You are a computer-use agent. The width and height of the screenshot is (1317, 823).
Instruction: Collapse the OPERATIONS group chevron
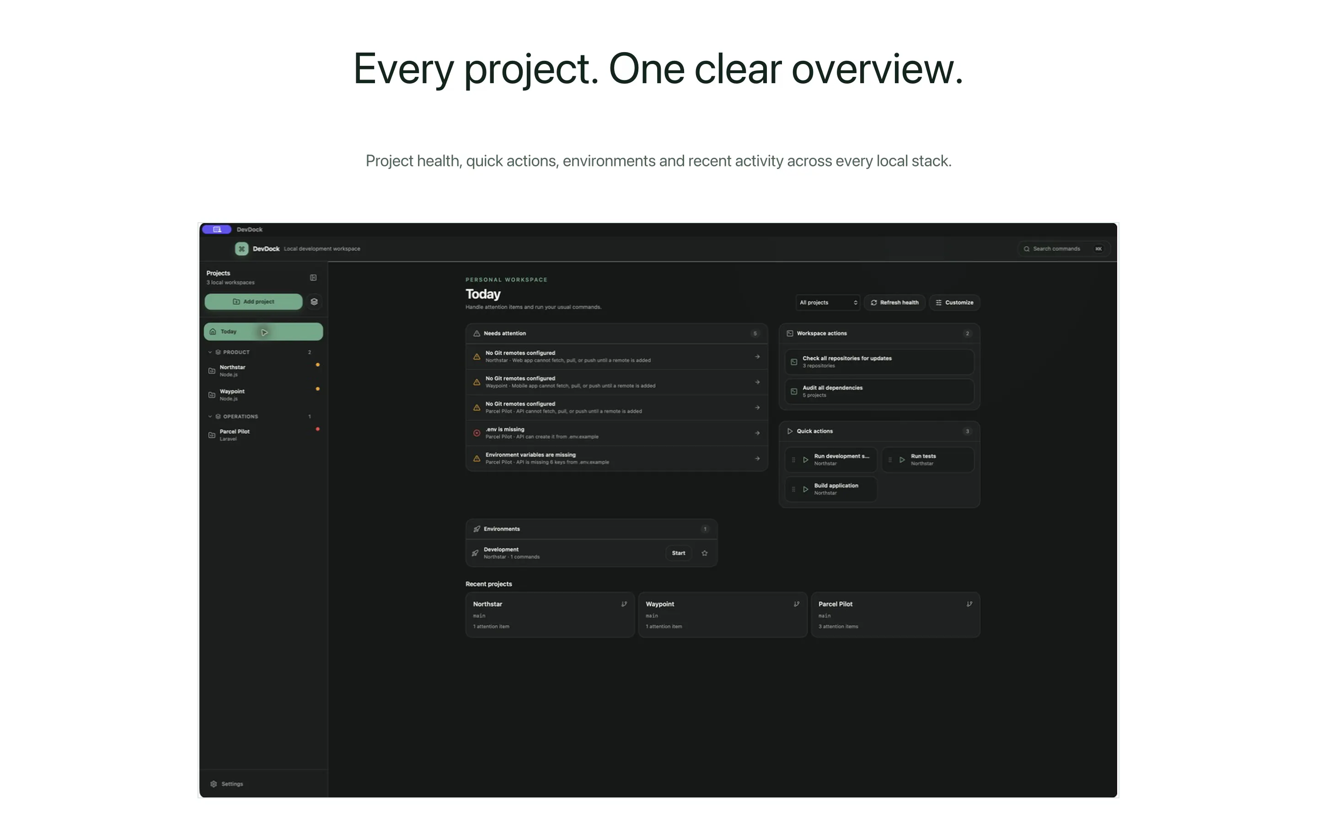210,417
